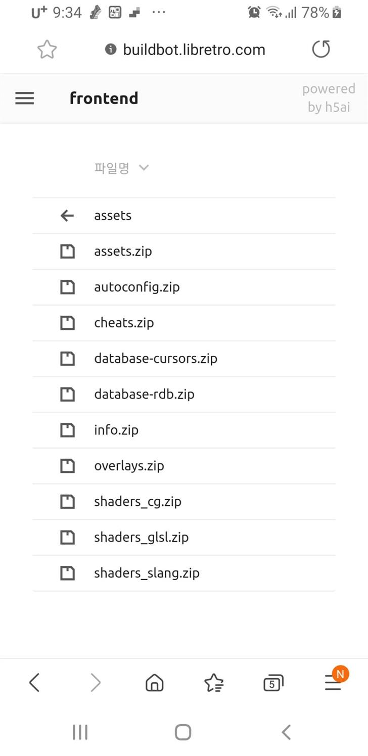This screenshot has height=756, width=368.
Task: Expand the 파일명 sort chevron
Action: pyautogui.click(x=144, y=168)
